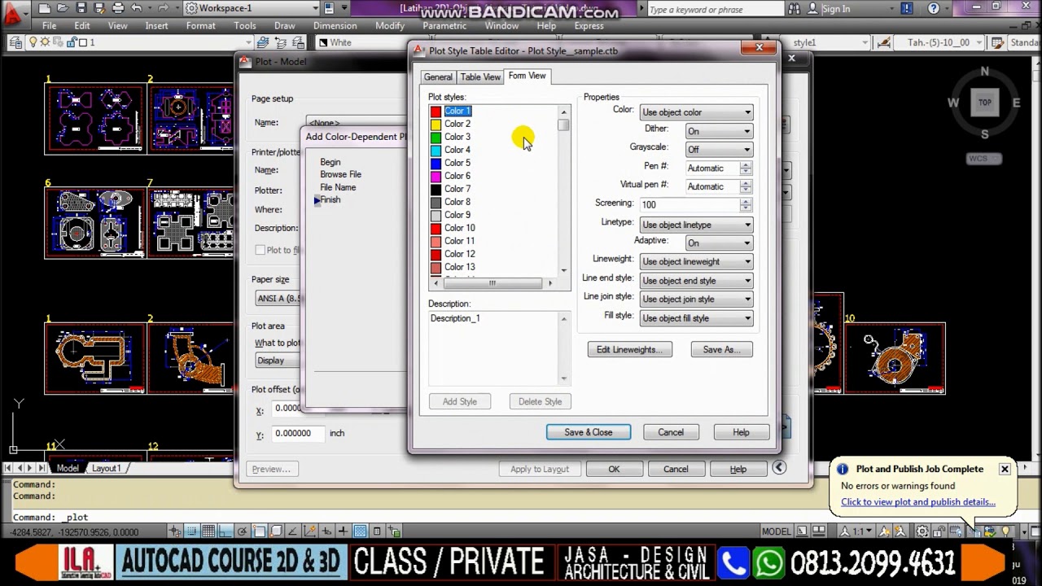1042x586 pixels.
Task: Click the Make Object's Layer Current icon
Action: (263, 42)
